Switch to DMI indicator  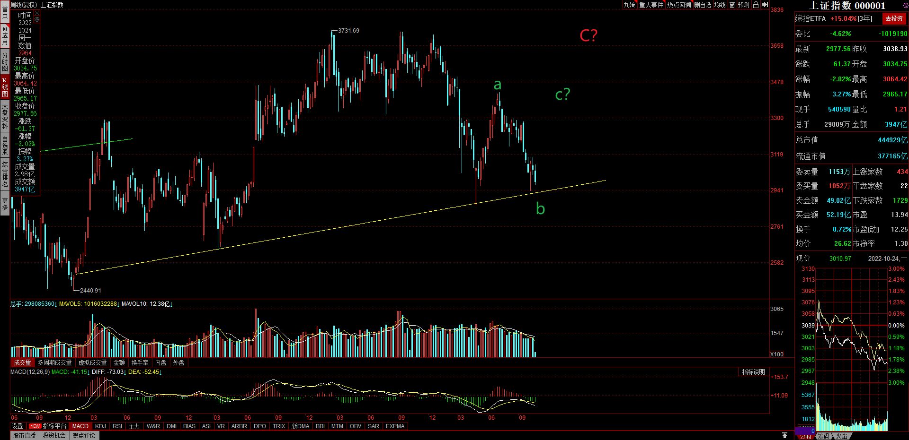[172, 426]
